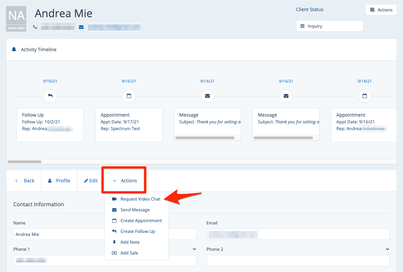This screenshot has height=272, width=403.
Task: Click the calendar icon beside Create Appointment
Action: (114, 221)
